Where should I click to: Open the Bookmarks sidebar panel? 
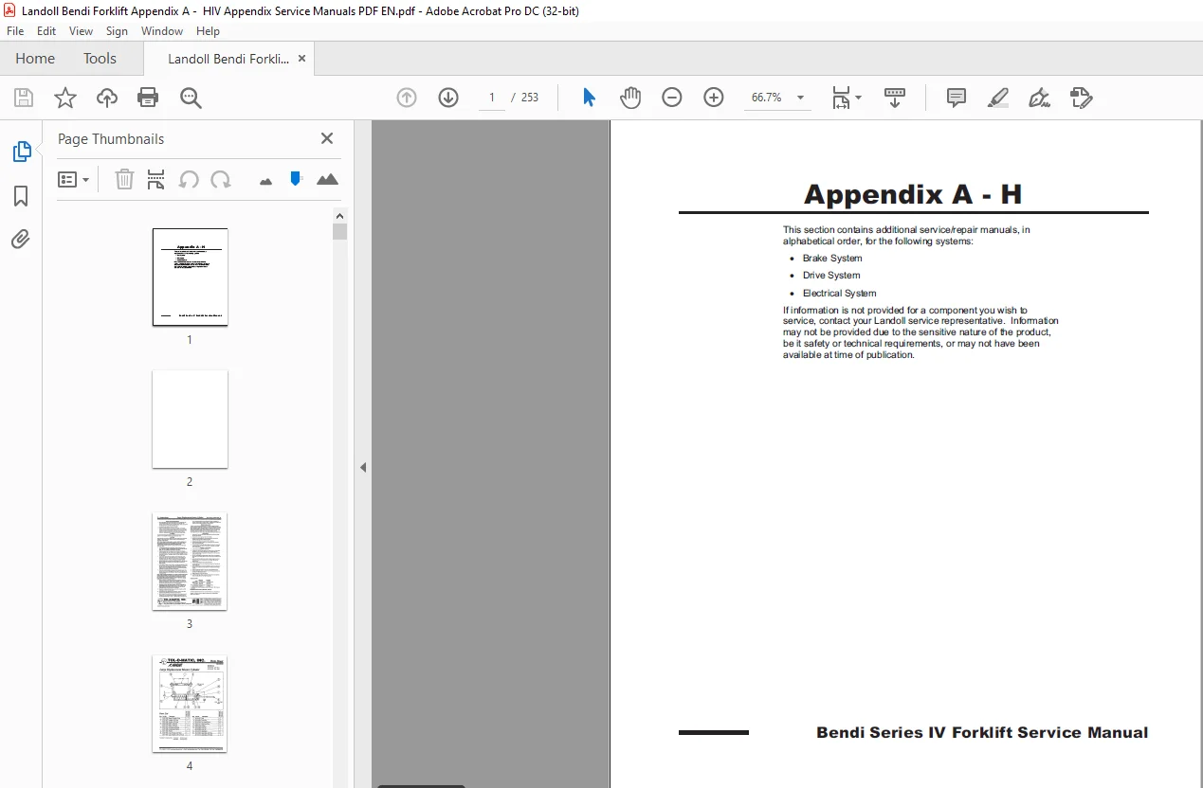tap(21, 196)
